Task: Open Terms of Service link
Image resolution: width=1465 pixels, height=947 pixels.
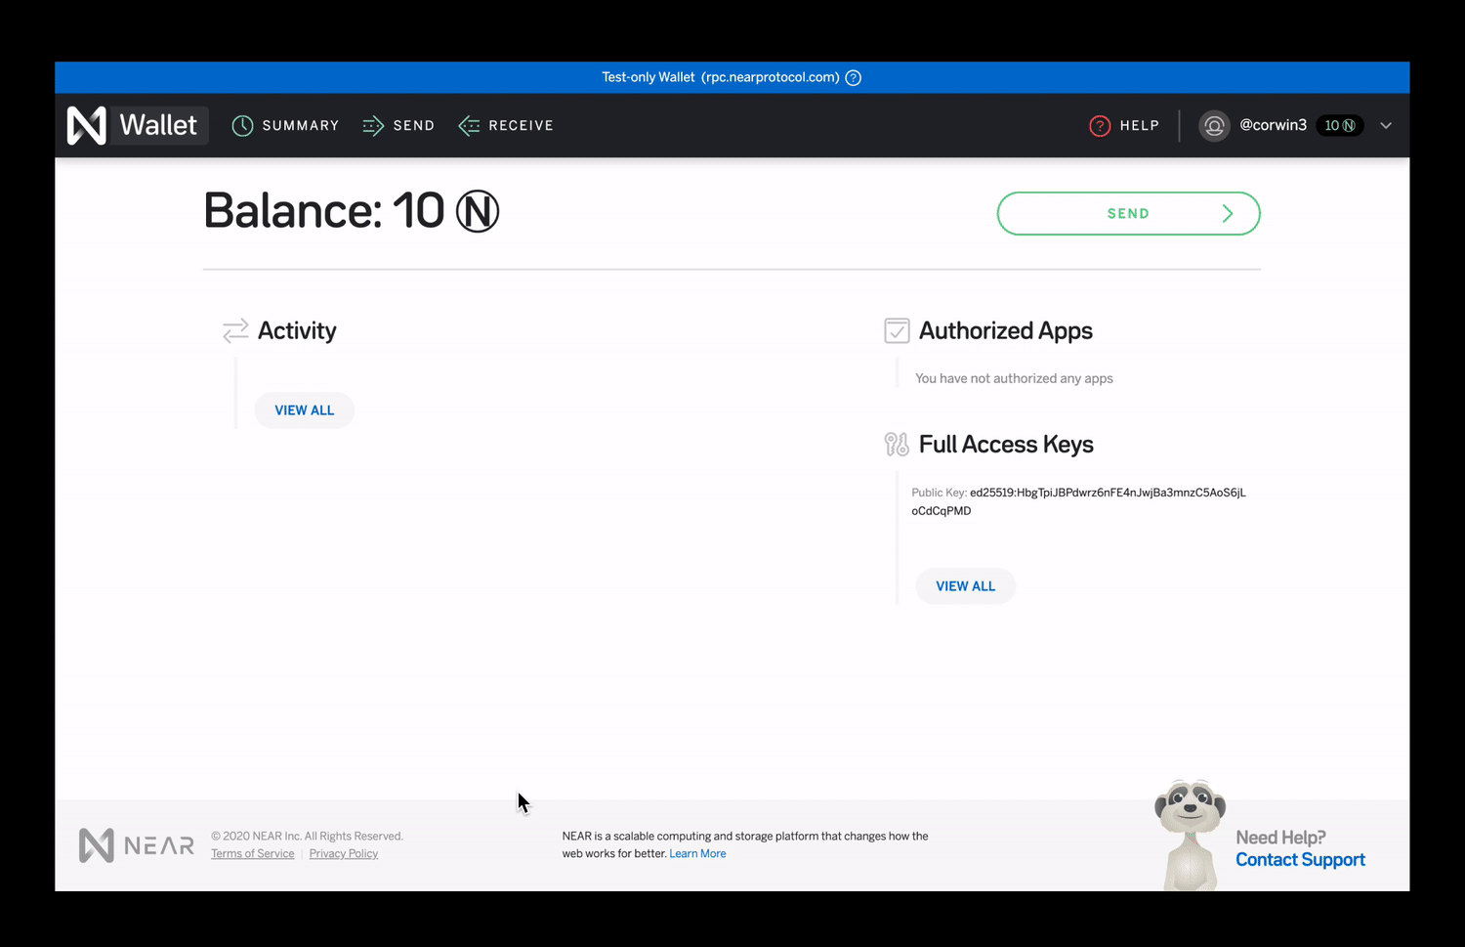Action: pos(252,854)
